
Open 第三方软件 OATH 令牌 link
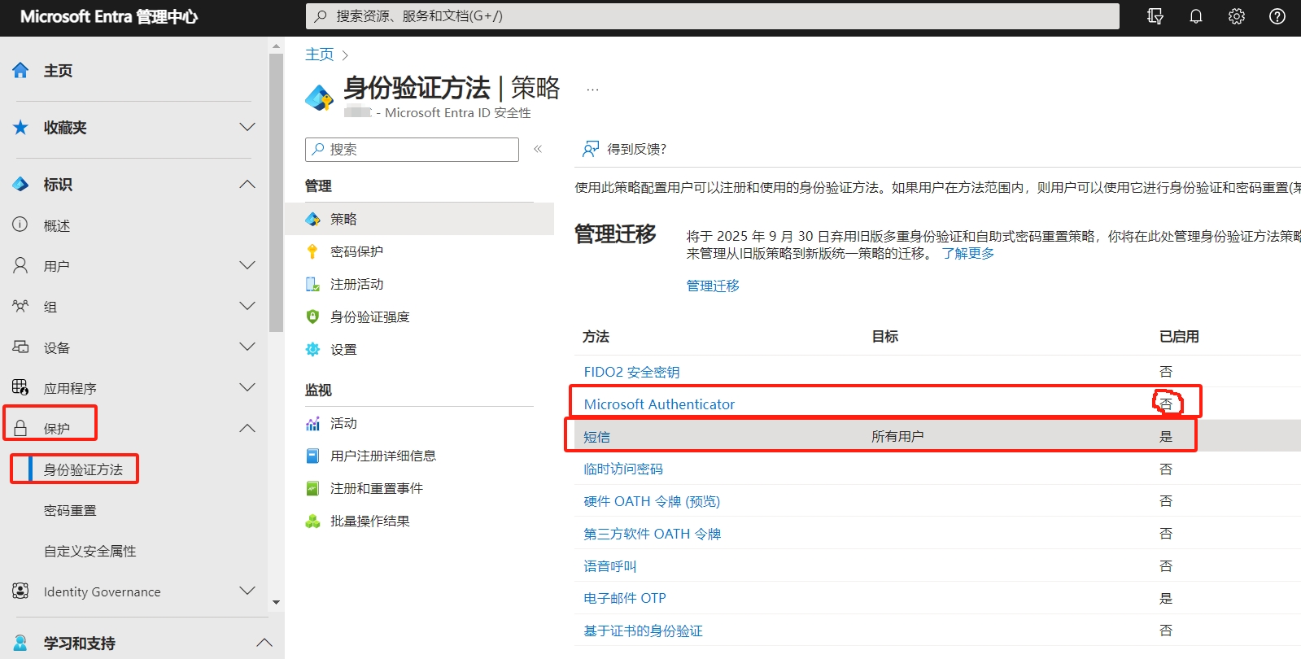point(652,534)
